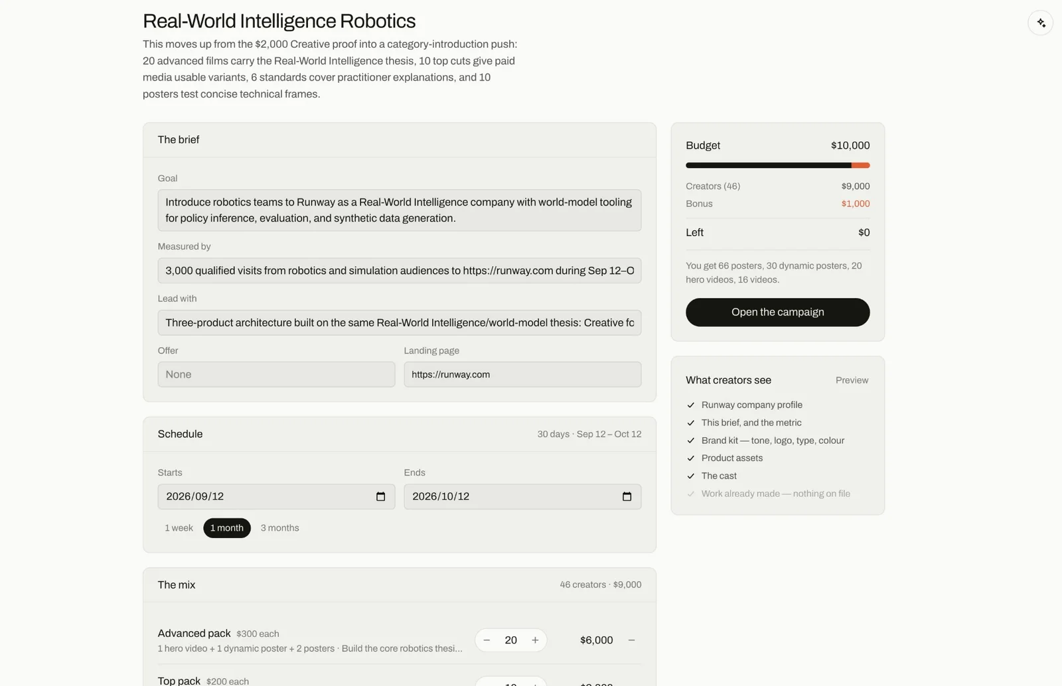Remove the Advanced pack row
1062x686 pixels.
[631, 640]
